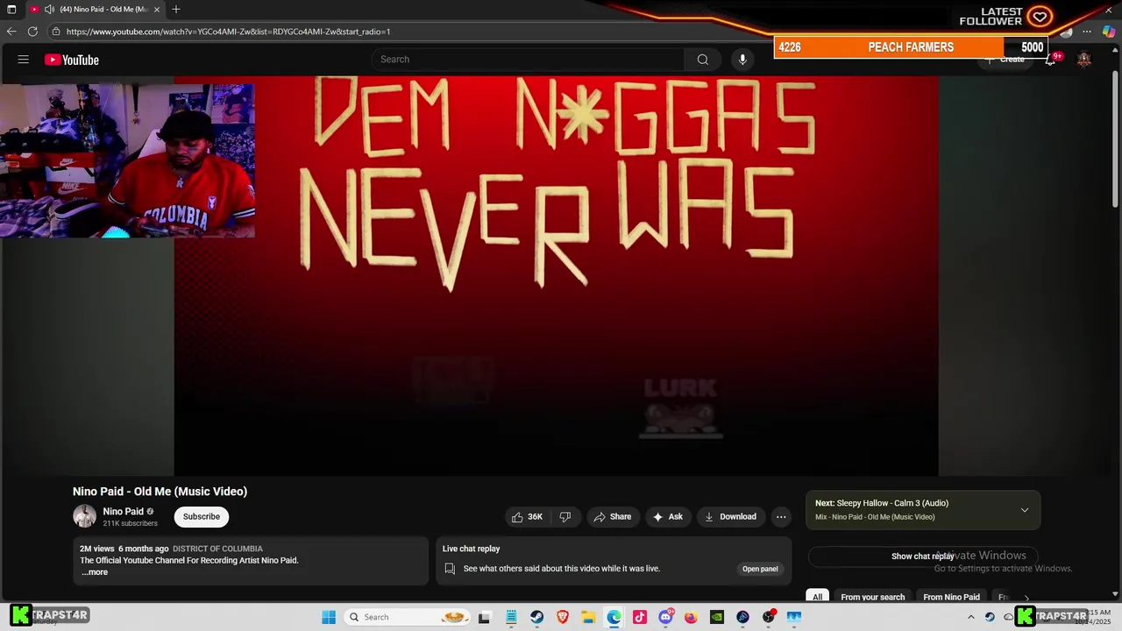Expand the Next: Sleepy Hallow playlist chevron

(x=1025, y=510)
